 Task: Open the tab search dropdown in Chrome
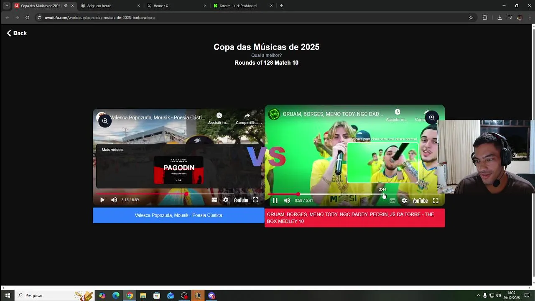[x=6, y=5]
